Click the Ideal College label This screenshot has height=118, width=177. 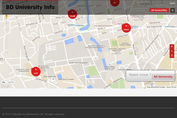(x=145, y=4)
